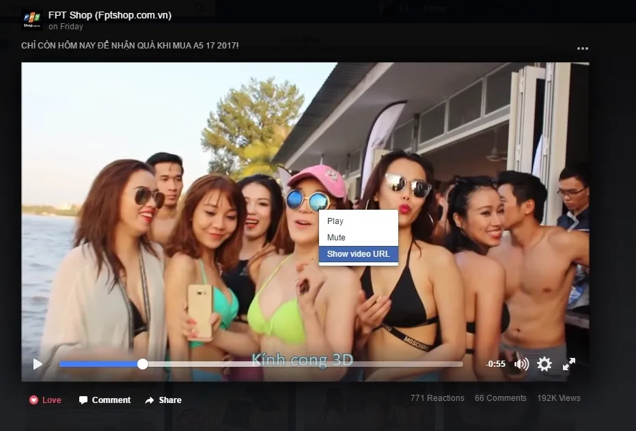This screenshot has height=431, width=636.
Task: Click the 'on Friday' timestamp
Action: click(x=66, y=27)
